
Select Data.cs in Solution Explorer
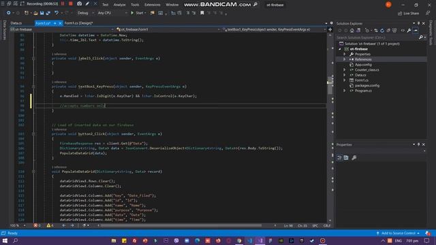pos(360,75)
